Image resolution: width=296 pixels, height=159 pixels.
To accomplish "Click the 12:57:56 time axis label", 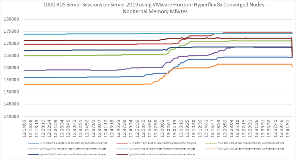I will pos(156,128).
